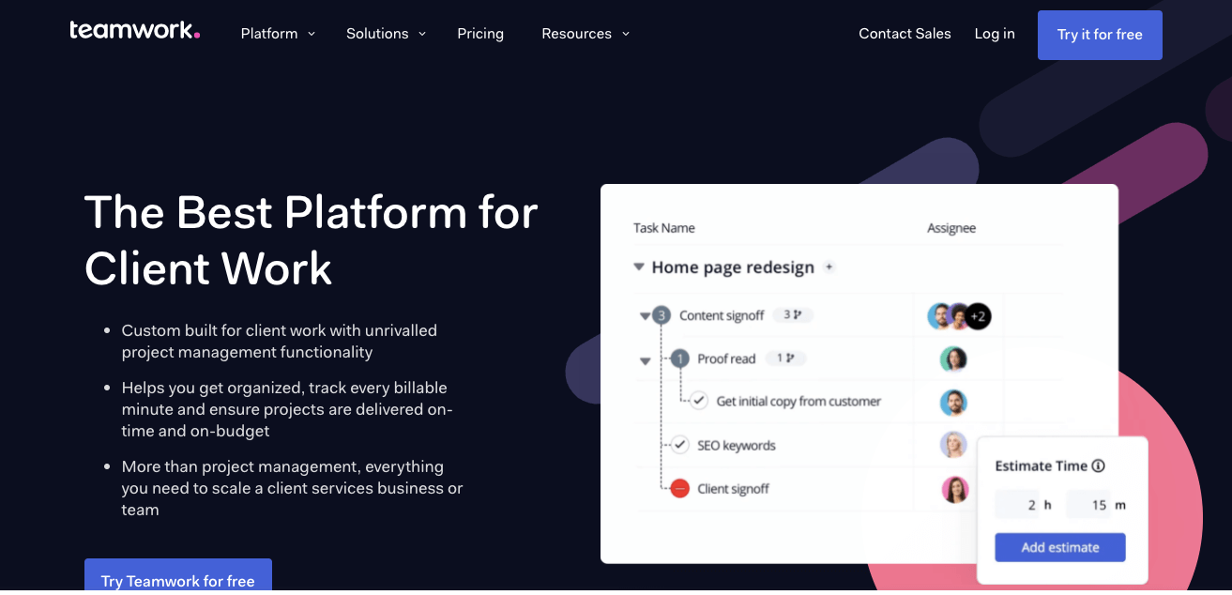
Task: Click Try Teamwork for free button
Action: [x=178, y=576]
